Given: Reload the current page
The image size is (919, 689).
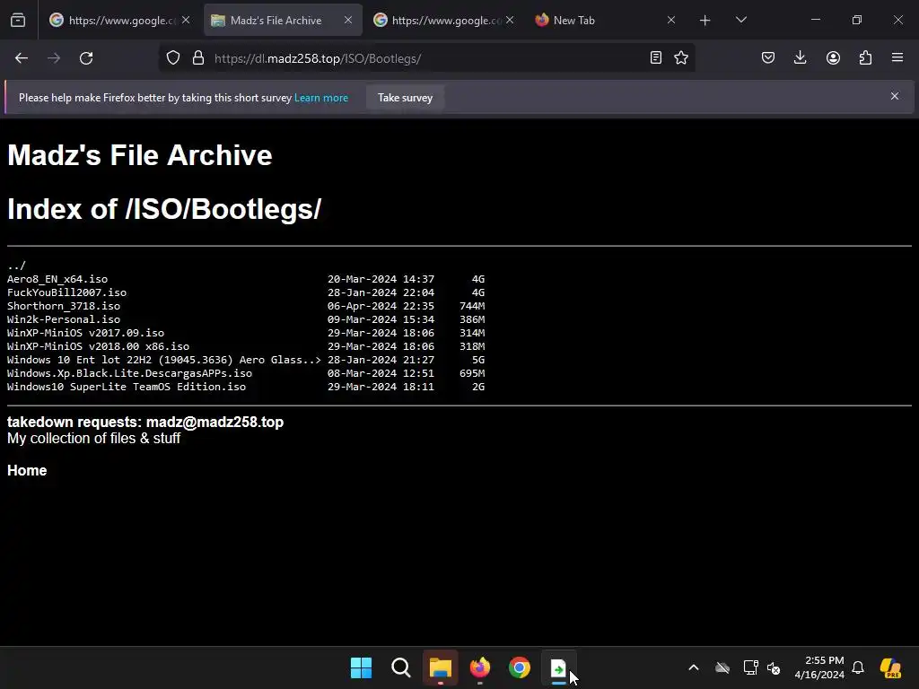Looking at the screenshot, I should pos(86,58).
